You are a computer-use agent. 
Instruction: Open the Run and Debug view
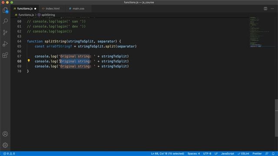coord(5,44)
